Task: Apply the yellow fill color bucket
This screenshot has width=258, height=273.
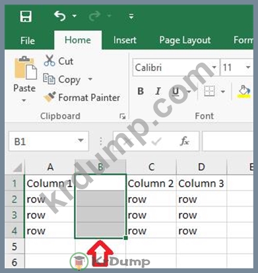Action: tap(244, 92)
